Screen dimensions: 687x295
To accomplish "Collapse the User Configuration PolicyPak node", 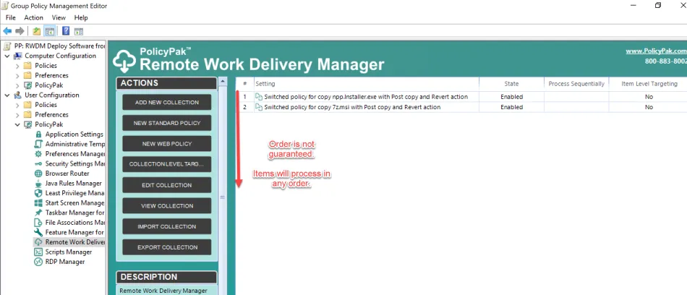I will coord(17,124).
